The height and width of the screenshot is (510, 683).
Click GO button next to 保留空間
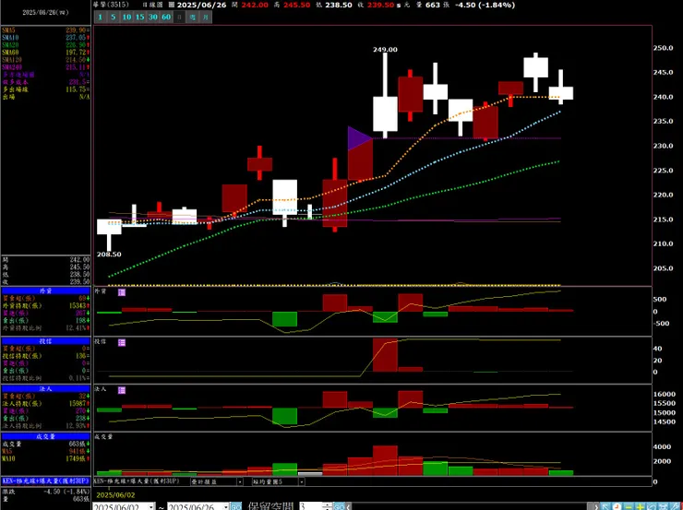339,506
